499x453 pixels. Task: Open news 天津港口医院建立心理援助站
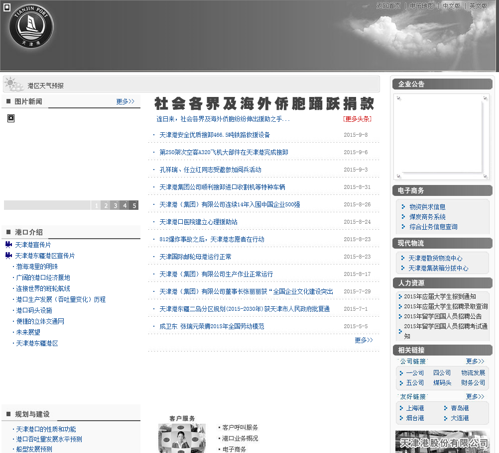[x=198, y=222]
